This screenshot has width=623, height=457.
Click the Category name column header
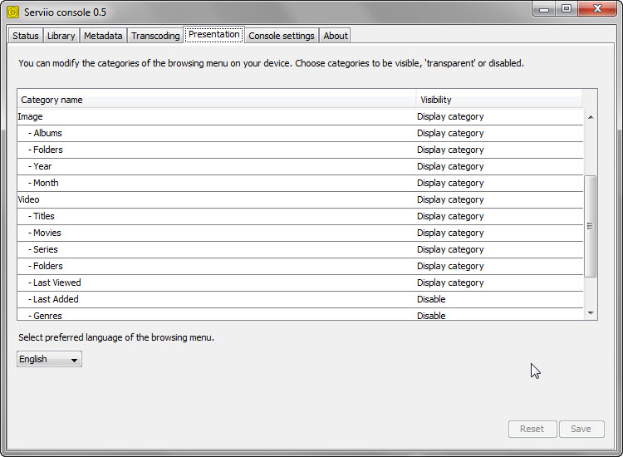pos(216,100)
